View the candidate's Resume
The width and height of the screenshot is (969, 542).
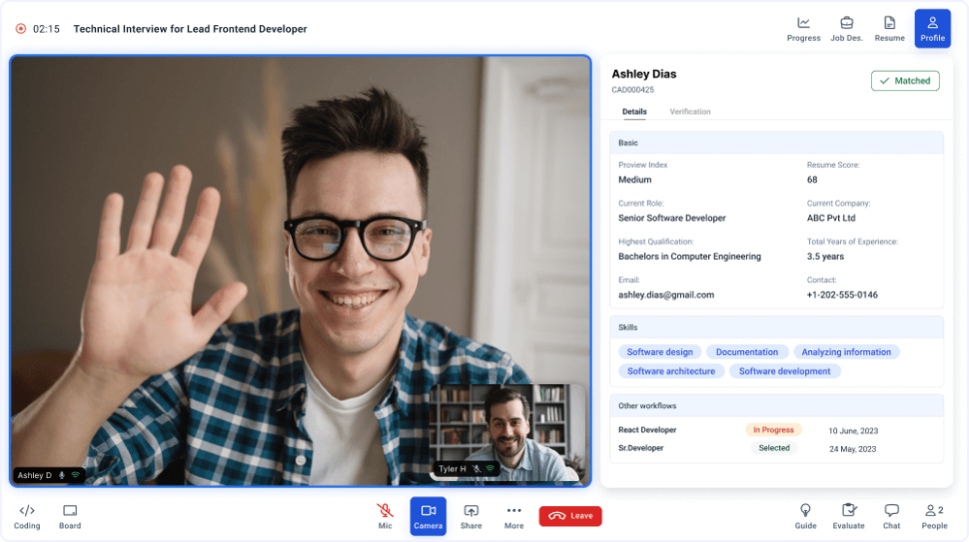pyautogui.click(x=889, y=28)
